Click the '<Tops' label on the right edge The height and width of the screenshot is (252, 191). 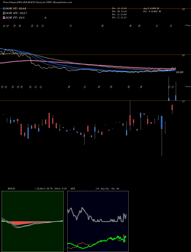[x=188, y=26]
